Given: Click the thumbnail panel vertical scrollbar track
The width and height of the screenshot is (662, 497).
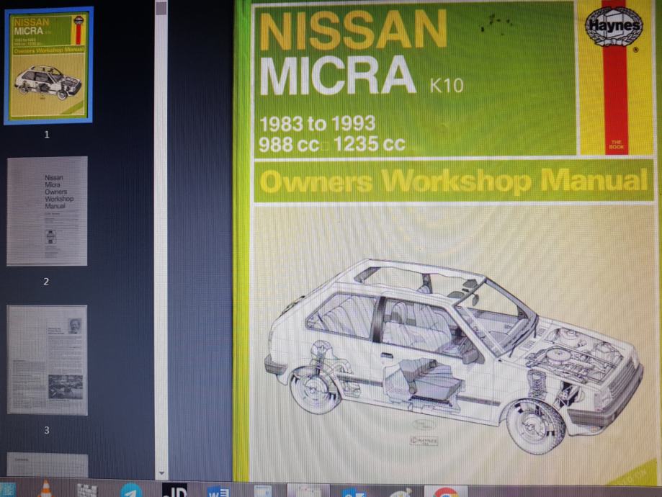Looking at the screenshot, I should (x=161, y=241).
